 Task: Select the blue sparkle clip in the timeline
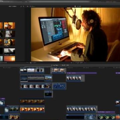[x=59, y=86]
